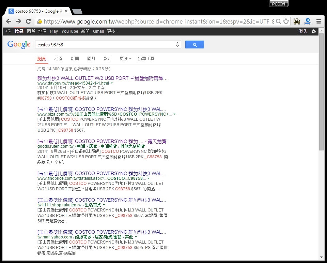The width and height of the screenshot is (327, 263).
Task: Open the biza.com.tw COSTCO POWERSYNC result
Action: (102, 109)
